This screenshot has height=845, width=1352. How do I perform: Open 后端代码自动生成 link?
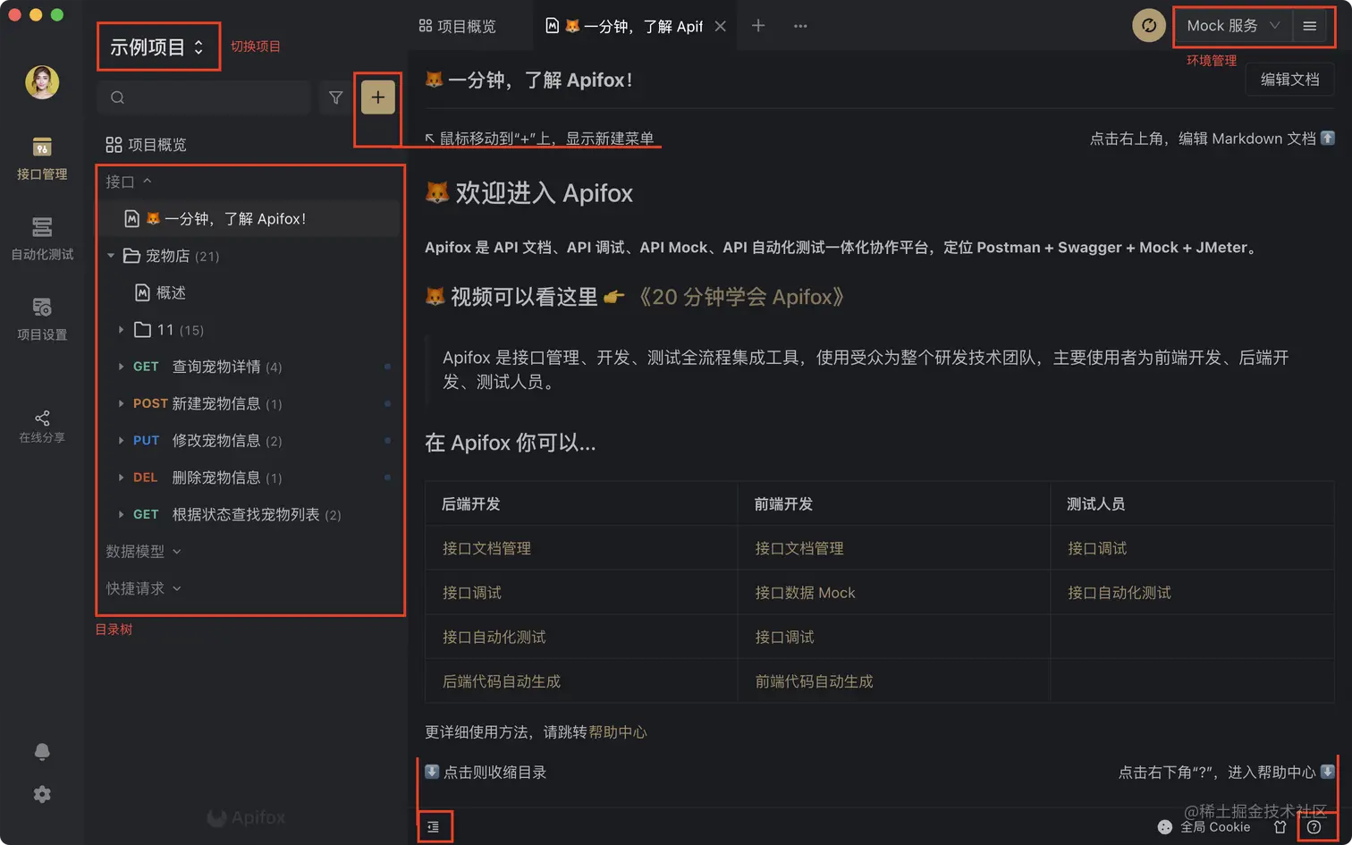501,681
